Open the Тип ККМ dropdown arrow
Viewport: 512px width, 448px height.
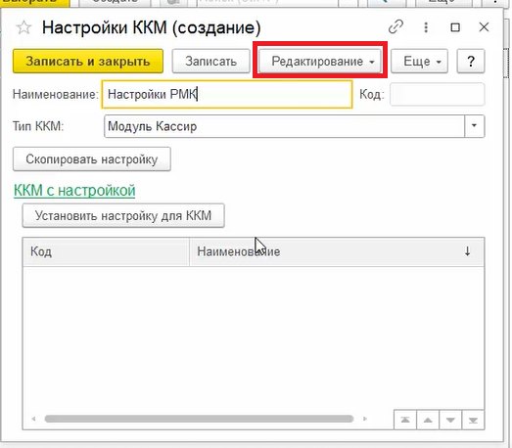[x=474, y=126]
